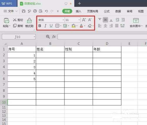This screenshot has width=147, height=125.
Task: Toggle Italic formatting
Action: [x=45, y=26]
